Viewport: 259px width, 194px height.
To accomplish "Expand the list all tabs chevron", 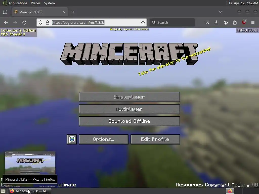I will point(221,12).
